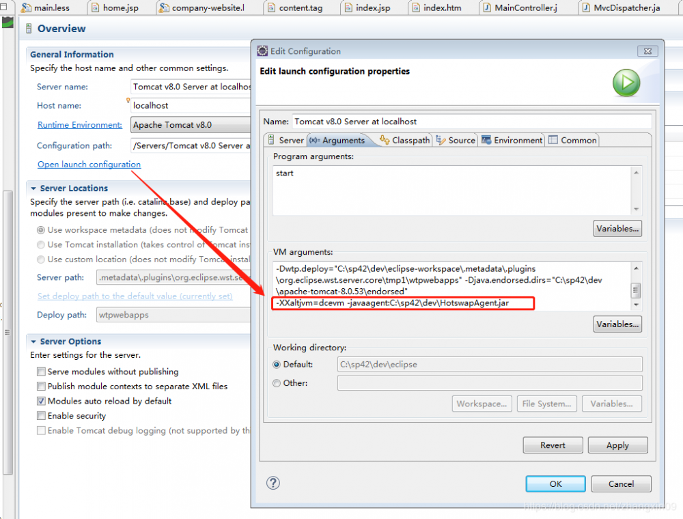Click the green run launch icon
Image resolution: width=683 pixels, height=519 pixels.
(x=626, y=83)
